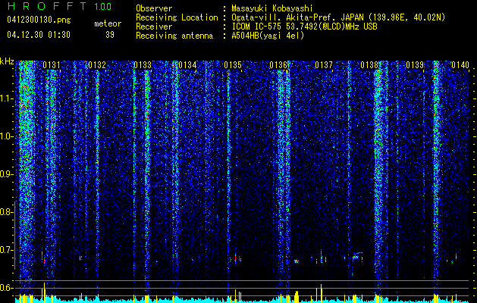Click the 1.1 kHz axis label

[7, 98]
